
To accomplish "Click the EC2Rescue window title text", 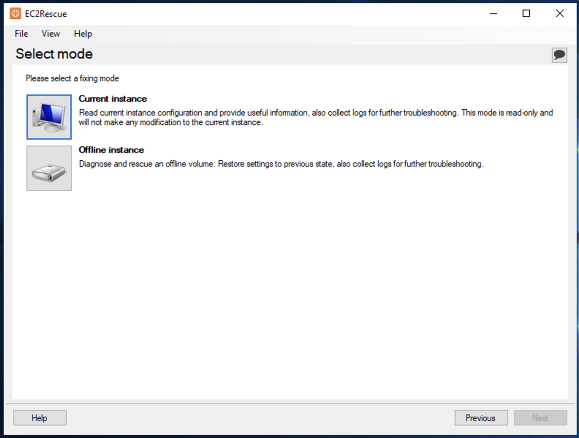I will click(46, 14).
